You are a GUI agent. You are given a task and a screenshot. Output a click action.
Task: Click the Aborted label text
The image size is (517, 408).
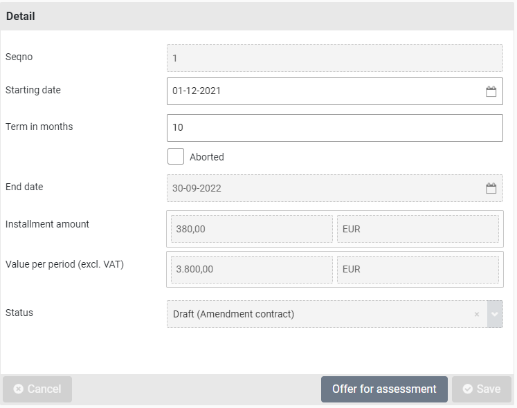pyautogui.click(x=207, y=157)
